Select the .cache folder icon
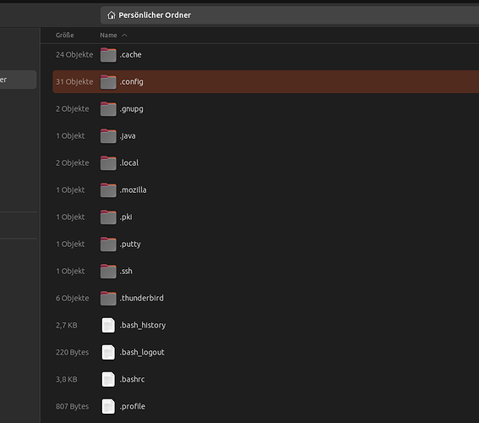This screenshot has height=423, width=479. click(108, 55)
